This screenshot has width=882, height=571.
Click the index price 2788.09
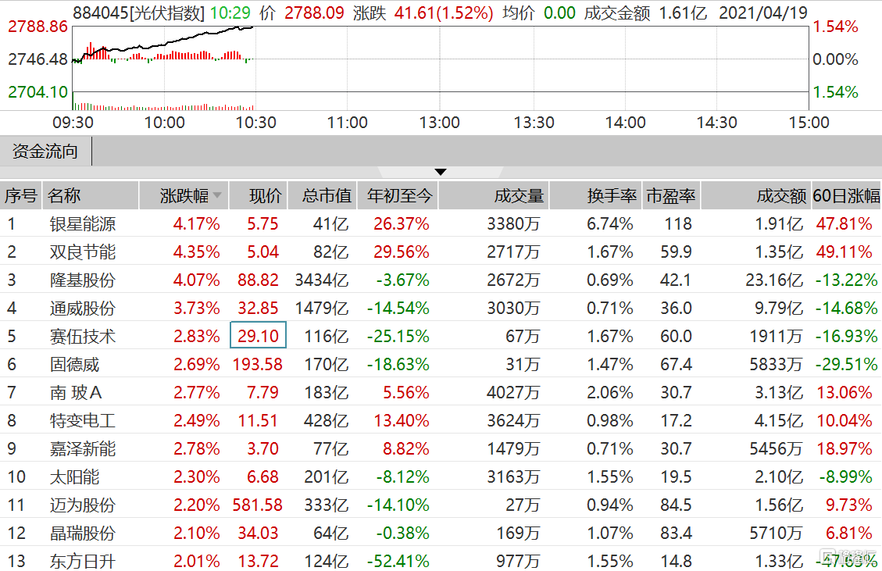[x=314, y=12]
